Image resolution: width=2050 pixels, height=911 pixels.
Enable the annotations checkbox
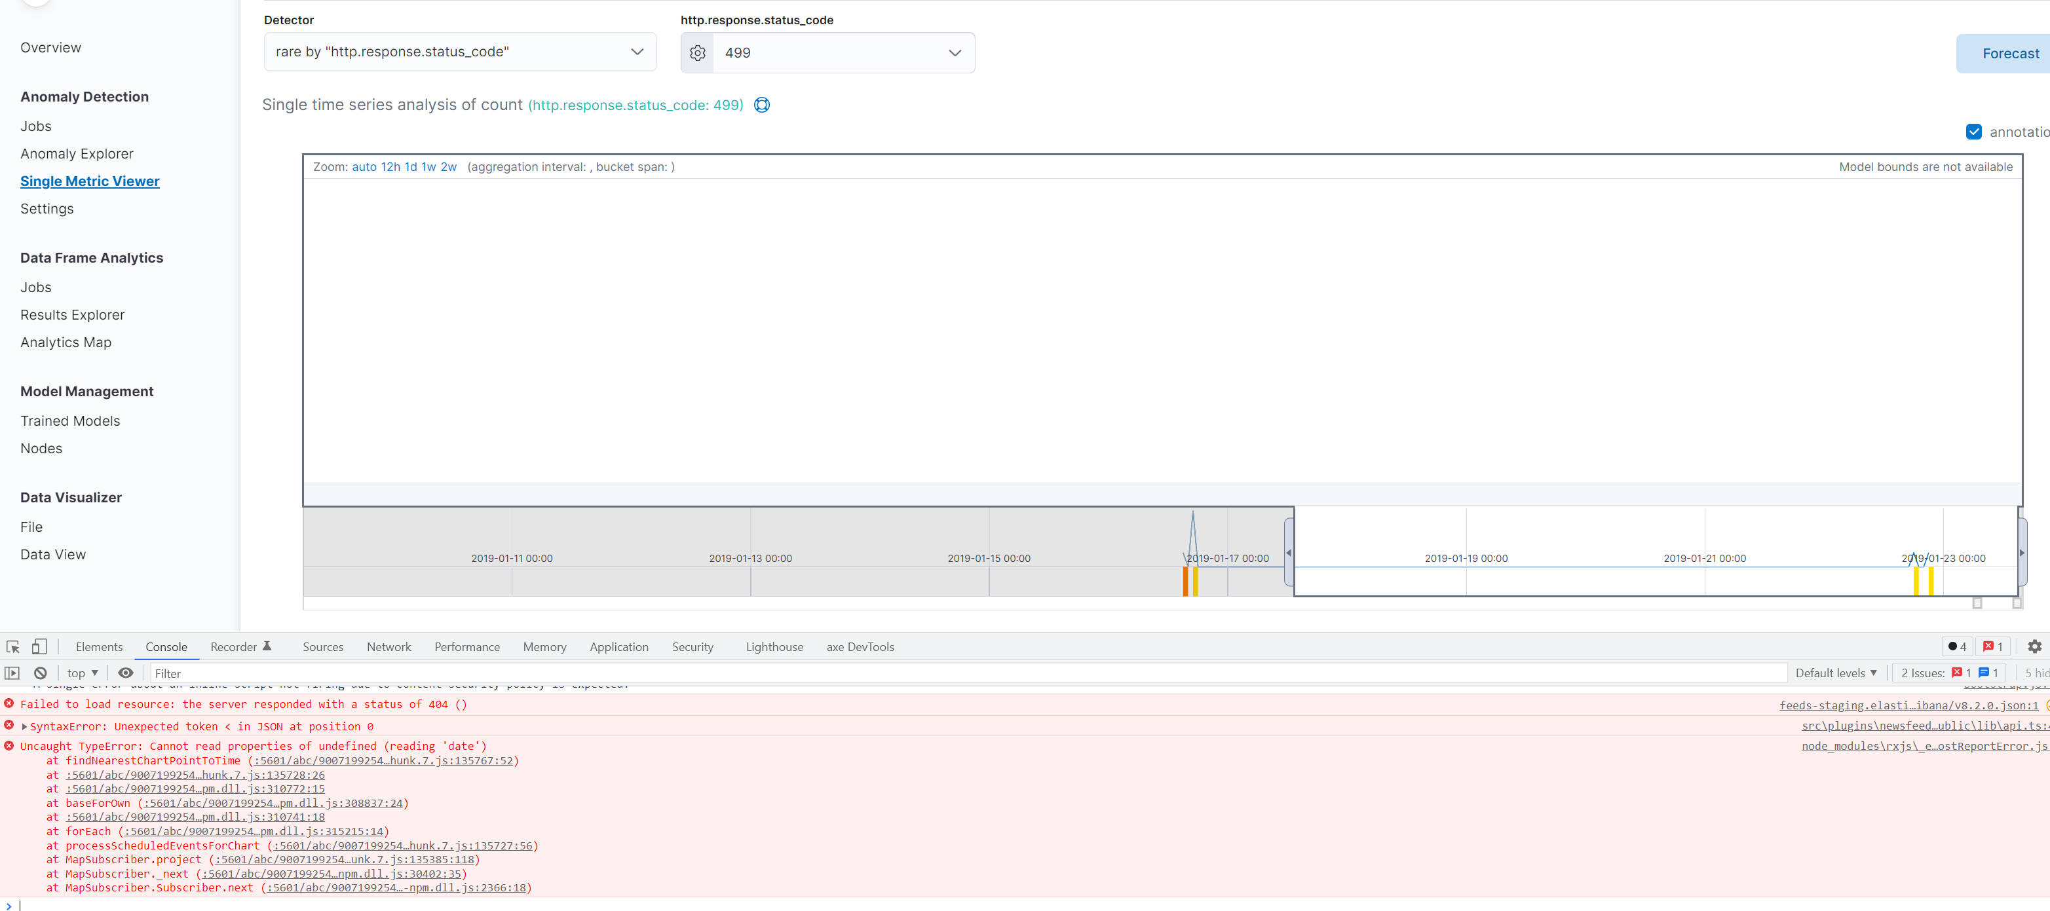pyautogui.click(x=1975, y=131)
